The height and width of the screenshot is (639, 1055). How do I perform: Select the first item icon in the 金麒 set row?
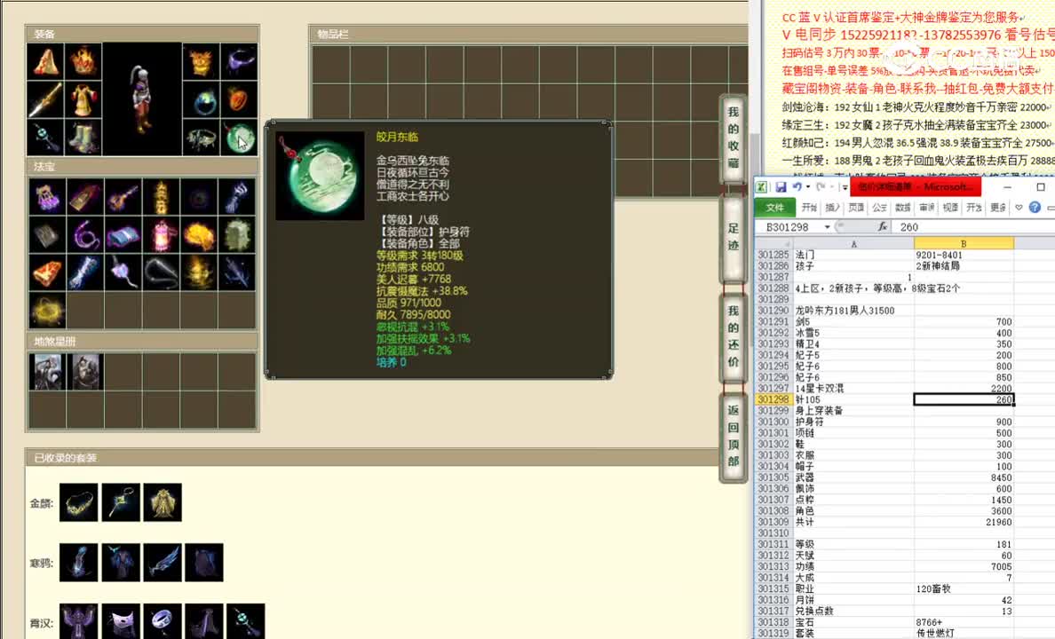[x=78, y=501]
